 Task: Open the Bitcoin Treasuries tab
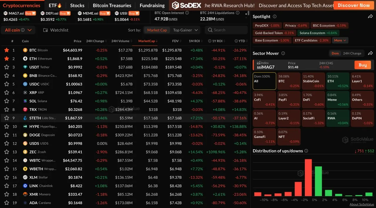112,5
